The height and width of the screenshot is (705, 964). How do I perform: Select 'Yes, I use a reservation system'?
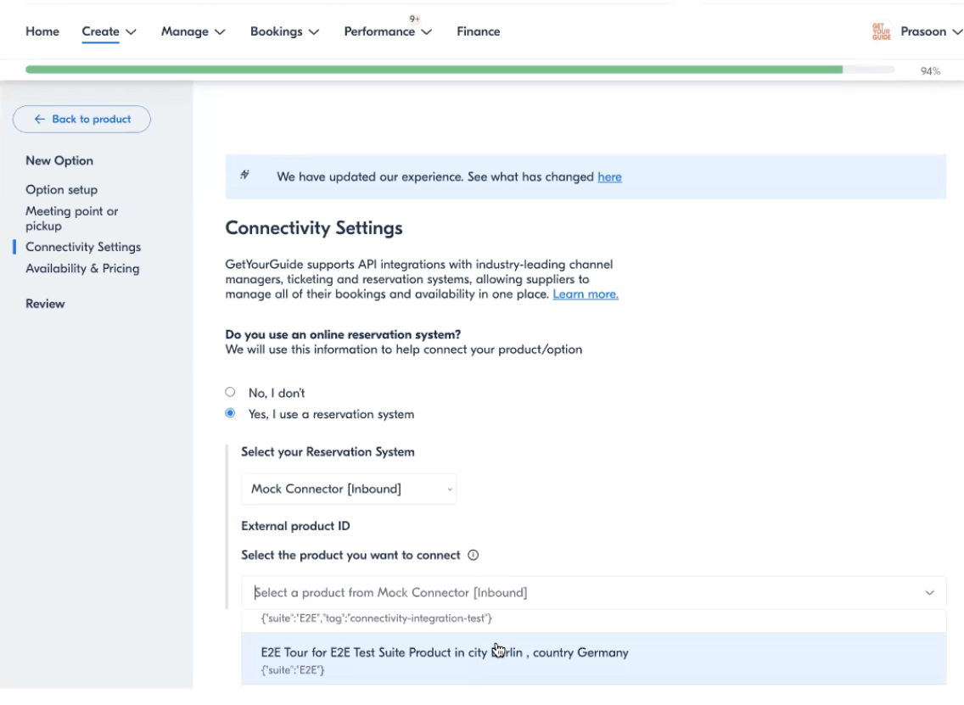pos(230,413)
